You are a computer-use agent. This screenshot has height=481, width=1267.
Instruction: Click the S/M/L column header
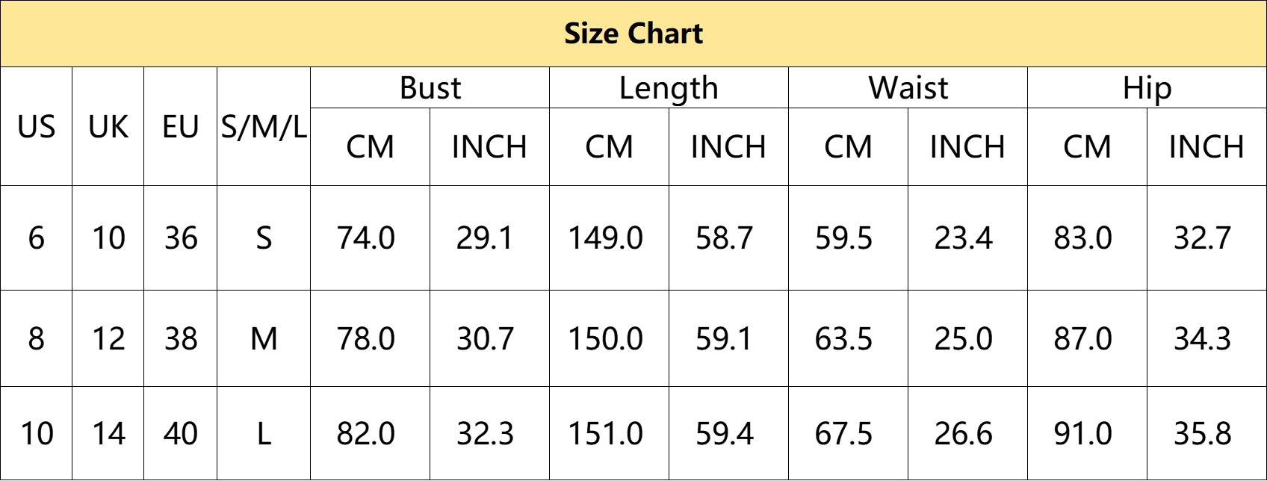point(264,127)
